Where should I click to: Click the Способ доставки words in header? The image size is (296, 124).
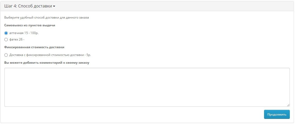point(35,6)
